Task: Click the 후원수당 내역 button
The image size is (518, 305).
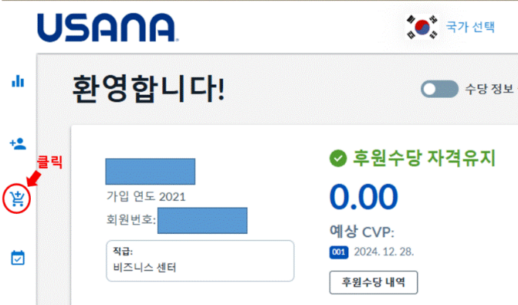Action: pos(374,282)
